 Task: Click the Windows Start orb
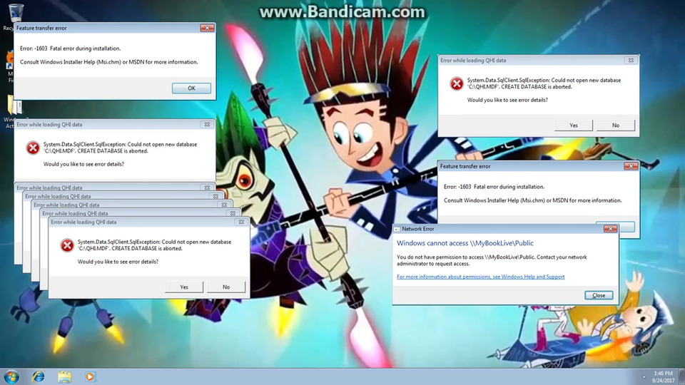pos(11,376)
